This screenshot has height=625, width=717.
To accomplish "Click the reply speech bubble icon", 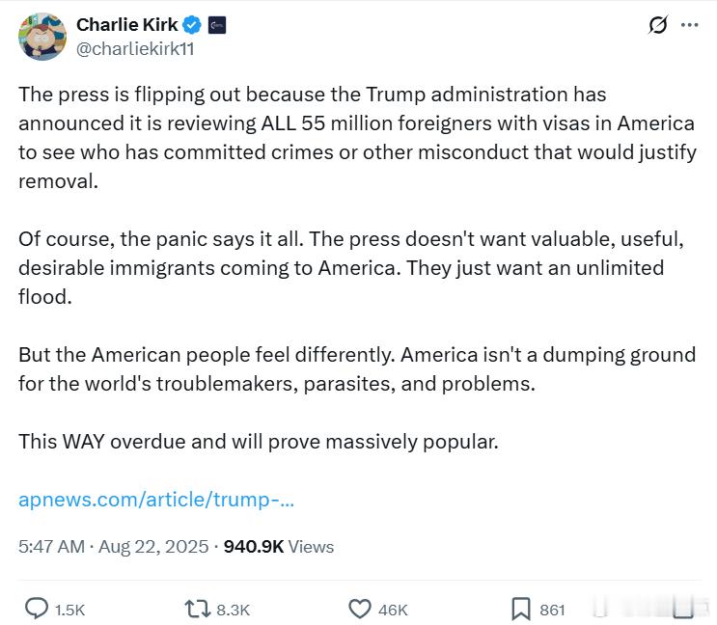I will pos(36,609).
